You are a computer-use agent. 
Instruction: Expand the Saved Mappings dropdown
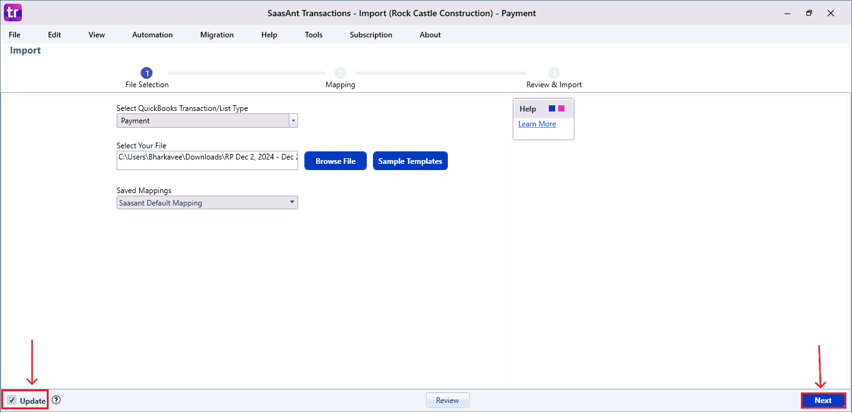pyautogui.click(x=292, y=202)
